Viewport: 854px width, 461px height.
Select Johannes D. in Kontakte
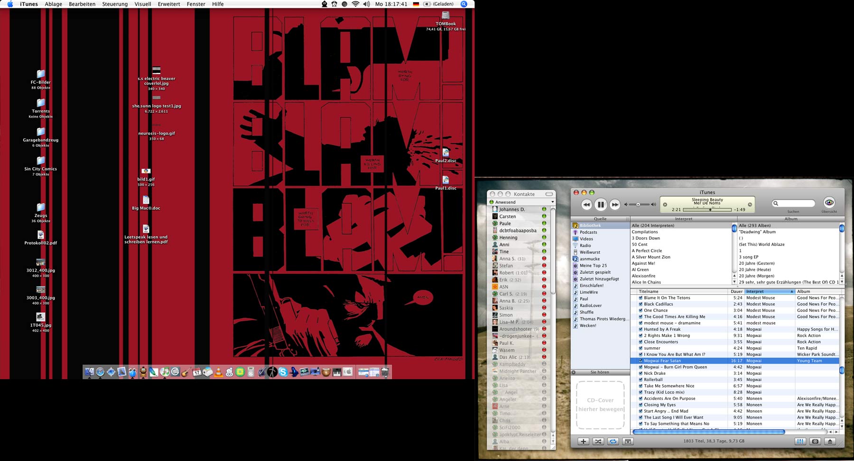pyautogui.click(x=520, y=209)
